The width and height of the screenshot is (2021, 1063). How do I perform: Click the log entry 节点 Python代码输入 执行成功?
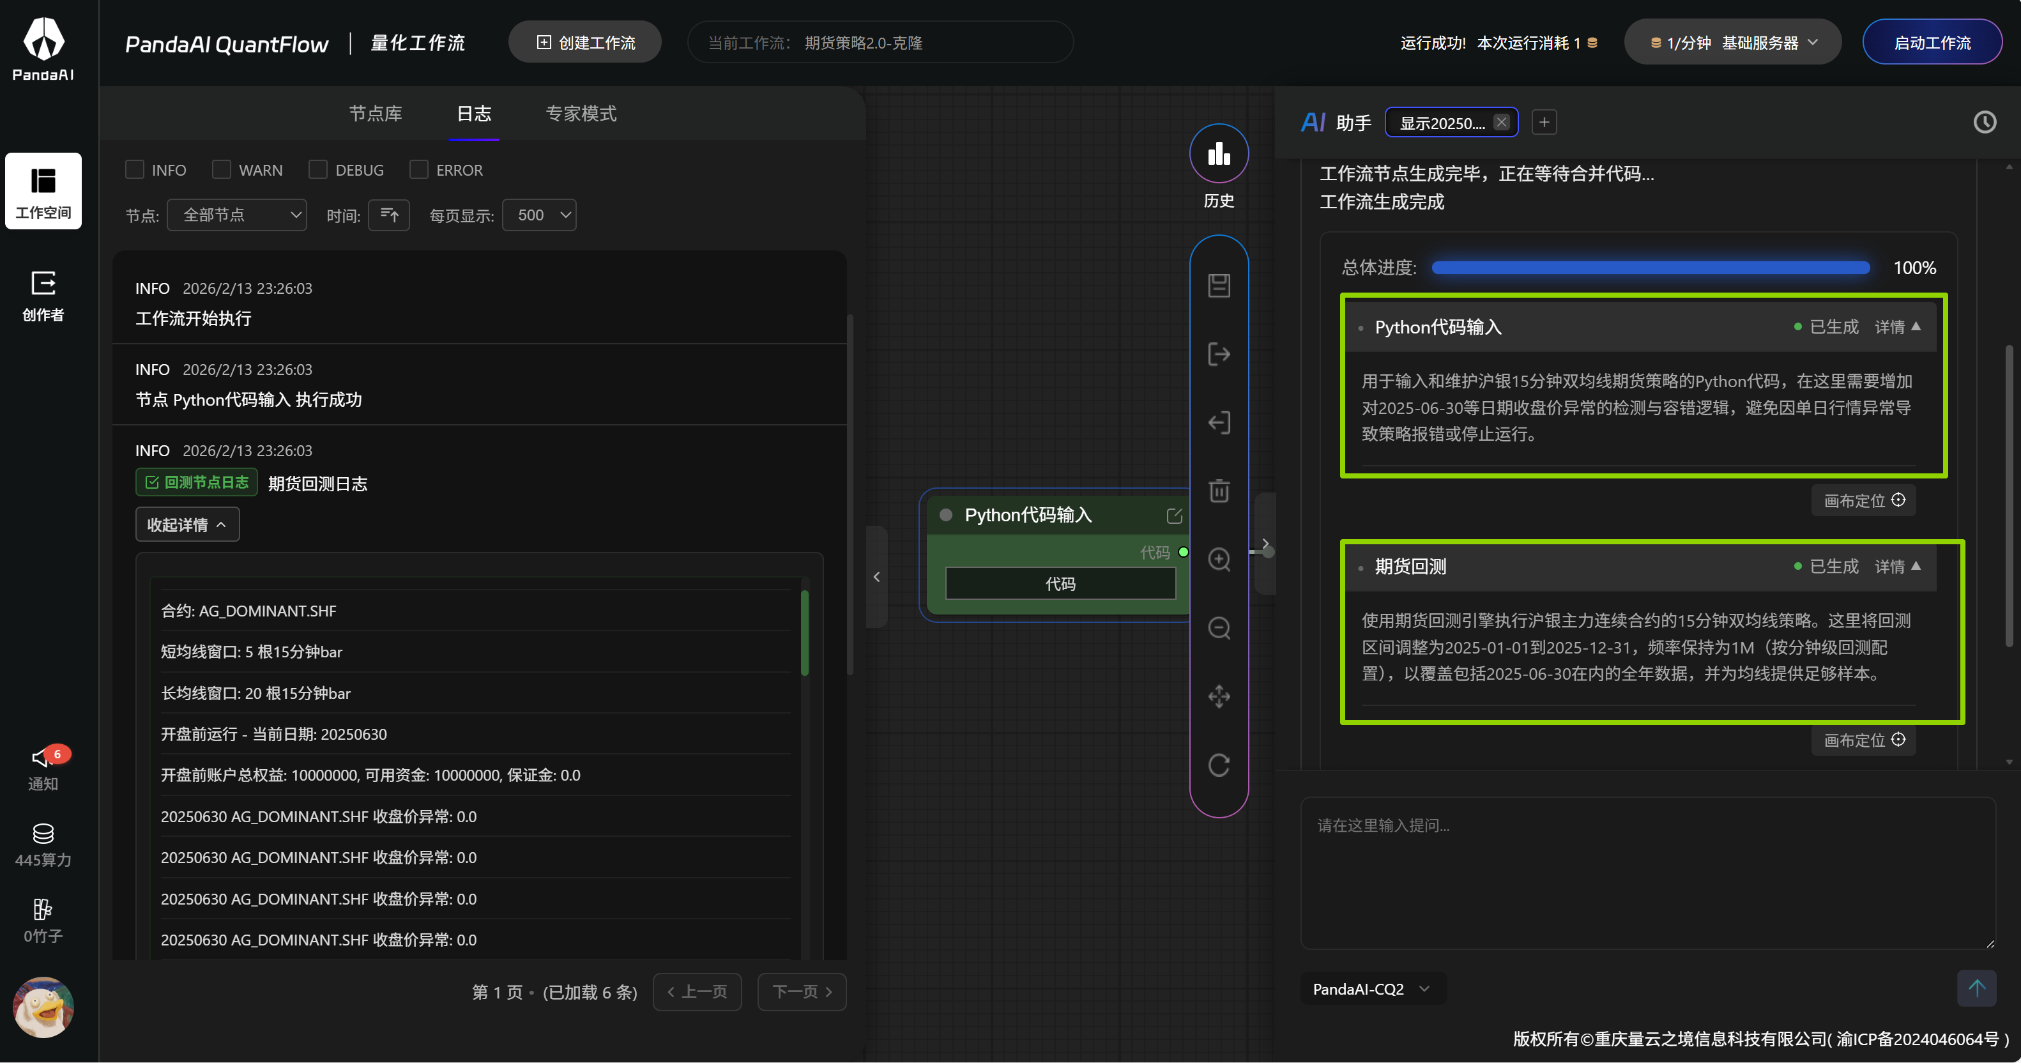pos(248,400)
